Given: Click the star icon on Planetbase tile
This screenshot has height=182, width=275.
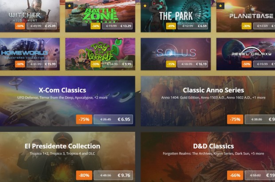Looking at the screenshot, I should (x=220, y=6).
